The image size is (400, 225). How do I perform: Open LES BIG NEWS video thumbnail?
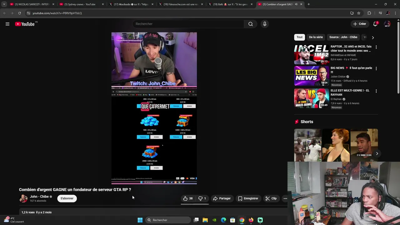tap(311, 76)
